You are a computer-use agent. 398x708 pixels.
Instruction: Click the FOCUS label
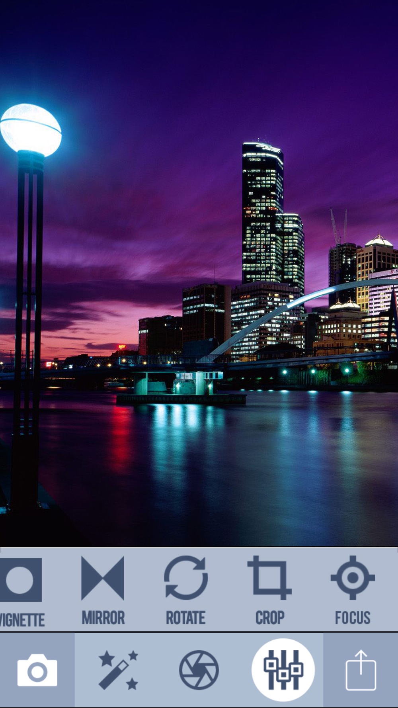pyautogui.click(x=353, y=618)
